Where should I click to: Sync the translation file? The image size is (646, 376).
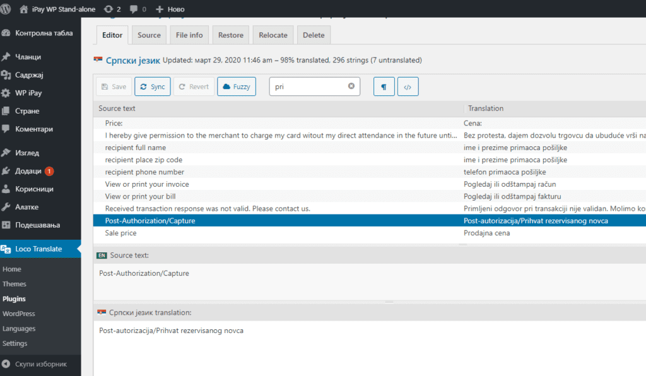point(153,86)
